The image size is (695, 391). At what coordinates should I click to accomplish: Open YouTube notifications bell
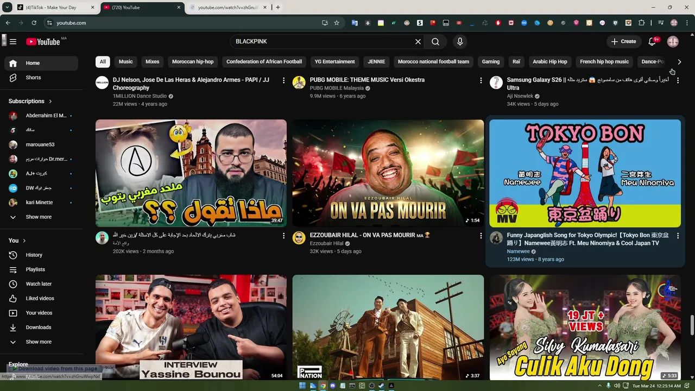(652, 42)
